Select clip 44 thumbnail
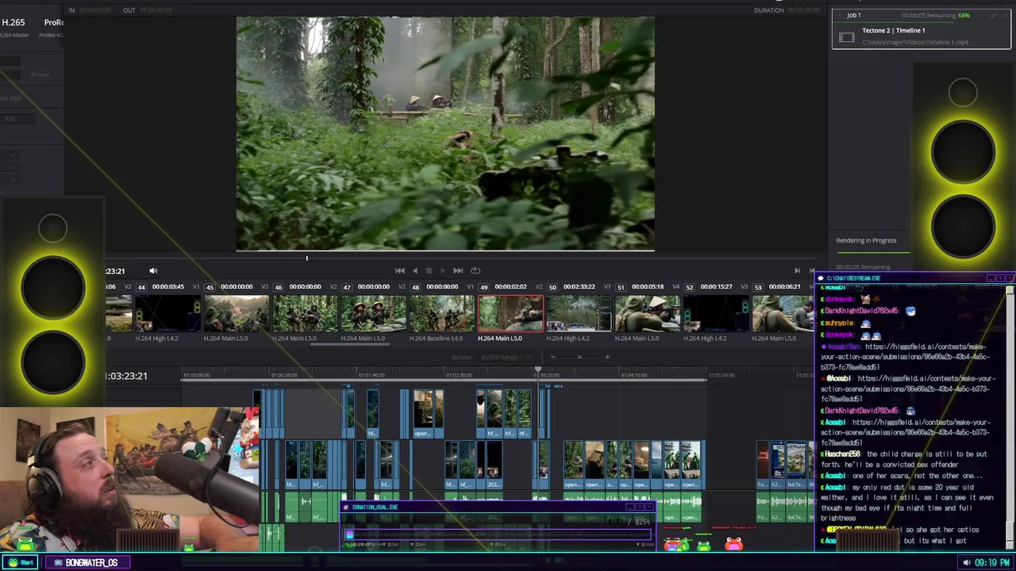 (167, 313)
